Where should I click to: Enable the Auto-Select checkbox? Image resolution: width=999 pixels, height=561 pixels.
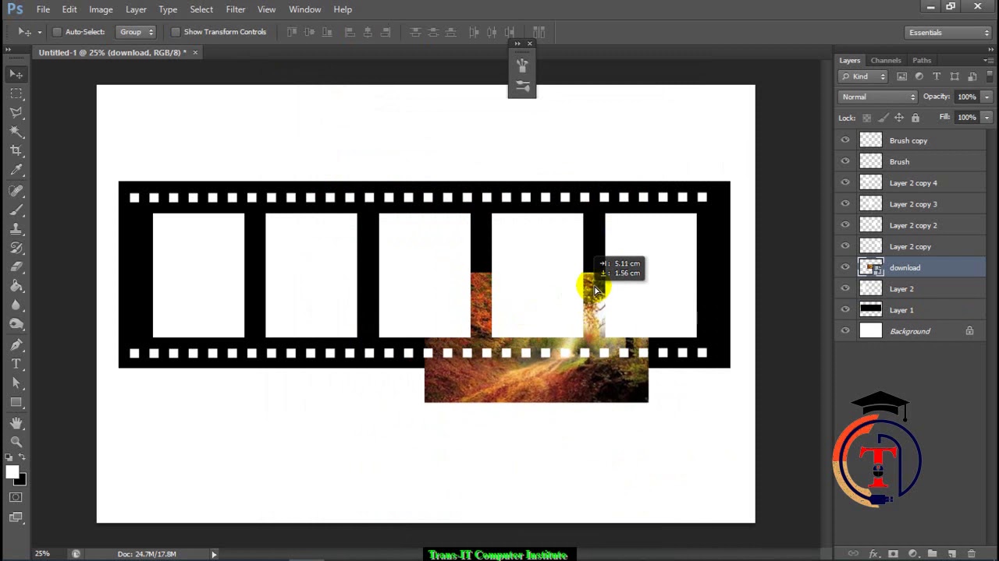(57, 32)
